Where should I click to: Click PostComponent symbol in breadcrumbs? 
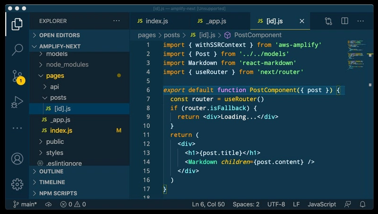point(258,35)
